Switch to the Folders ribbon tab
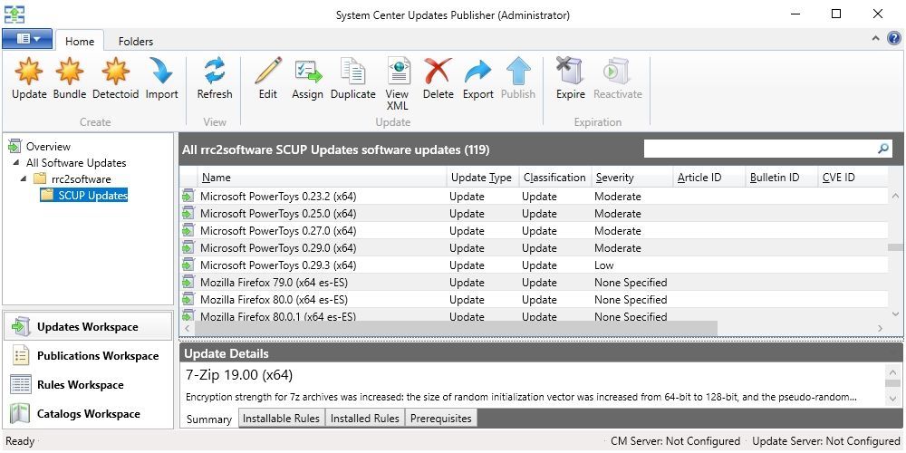This screenshot has width=906, height=453. [x=136, y=41]
